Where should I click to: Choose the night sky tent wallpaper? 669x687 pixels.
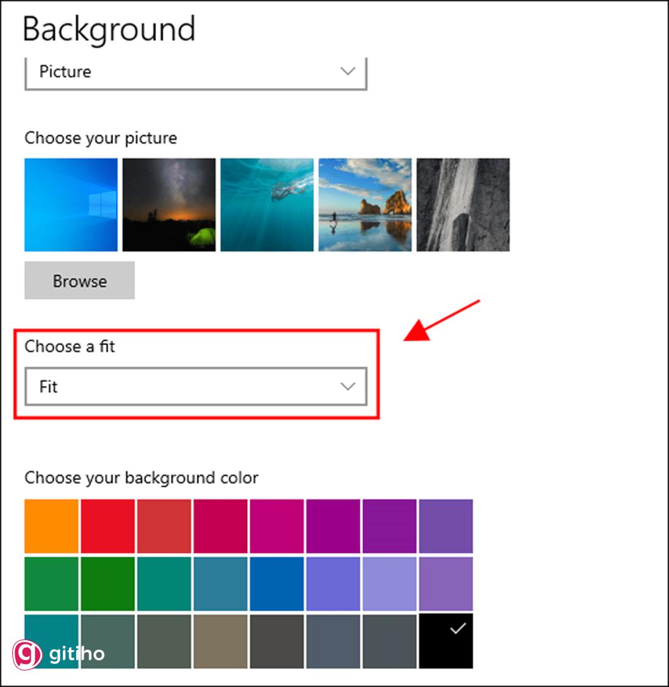pos(169,205)
